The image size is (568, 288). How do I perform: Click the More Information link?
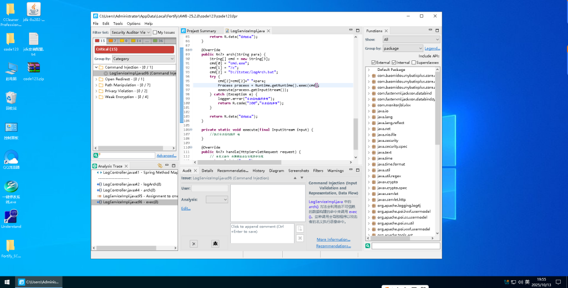click(x=333, y=240)
